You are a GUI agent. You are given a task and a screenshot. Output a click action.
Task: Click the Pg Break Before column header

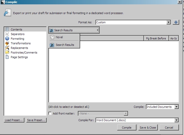(156, 38)
